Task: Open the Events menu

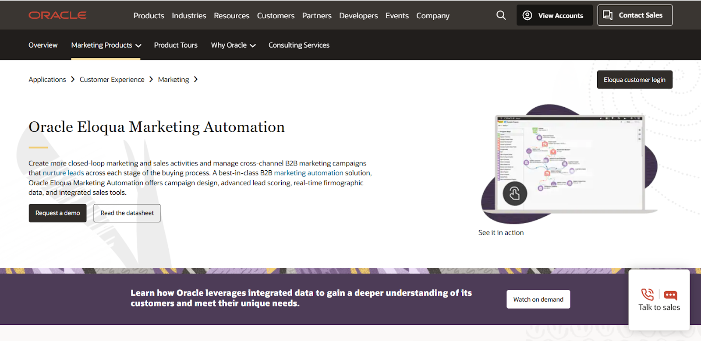Action: (x=397, y=16)
